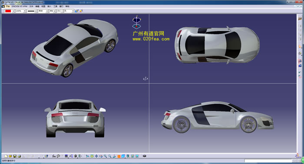
Task: Expand the 100% transparency dropdown
Action: (x=24, y=11)
